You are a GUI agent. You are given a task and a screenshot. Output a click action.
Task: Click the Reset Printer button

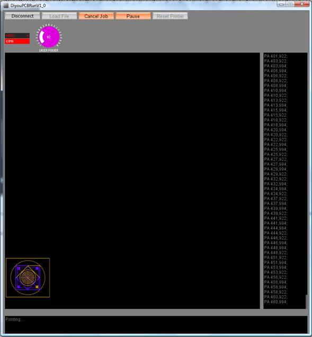pos(170,16)
